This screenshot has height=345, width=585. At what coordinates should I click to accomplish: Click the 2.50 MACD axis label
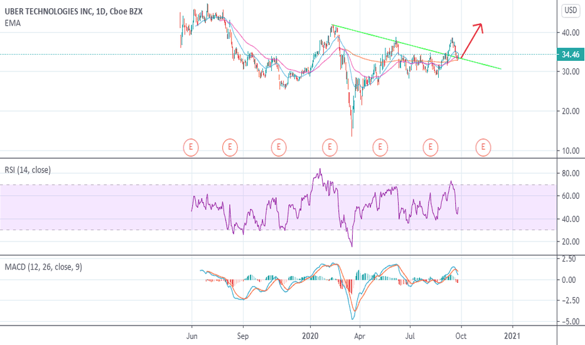point(569,259)
